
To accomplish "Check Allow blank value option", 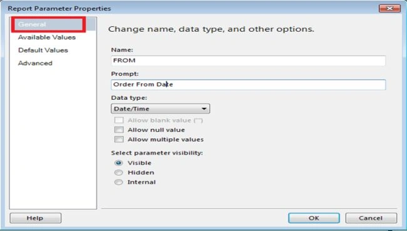I will tap(119, 120).
